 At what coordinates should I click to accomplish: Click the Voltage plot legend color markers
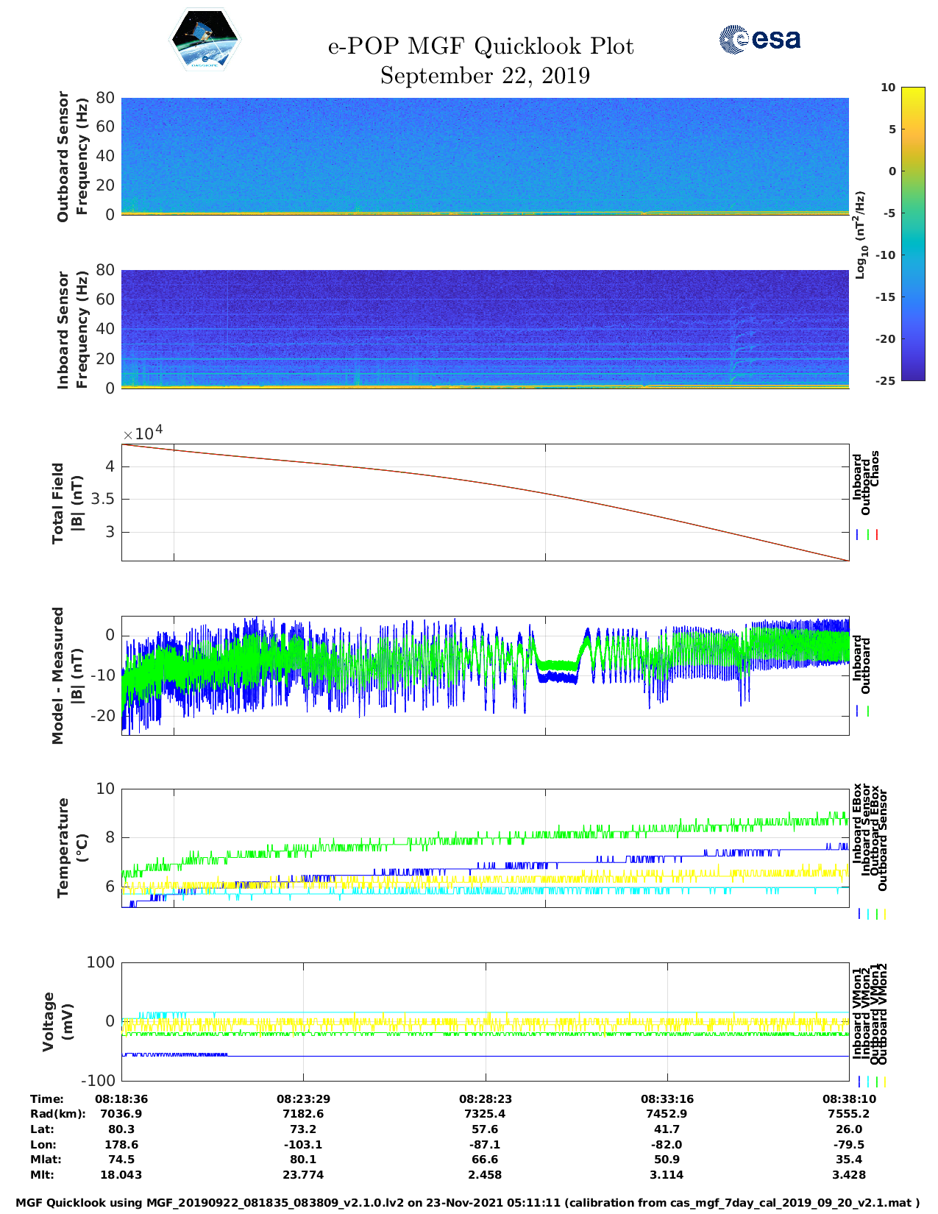click(871, 1082)
